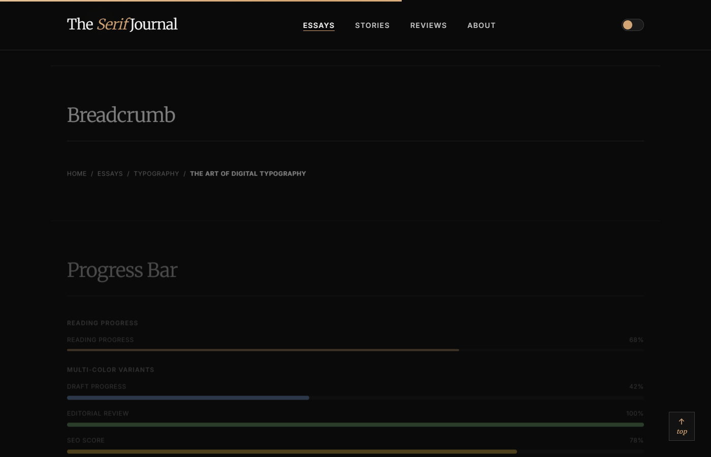
Task: Go to the Stories section
Action: [372, 25]
